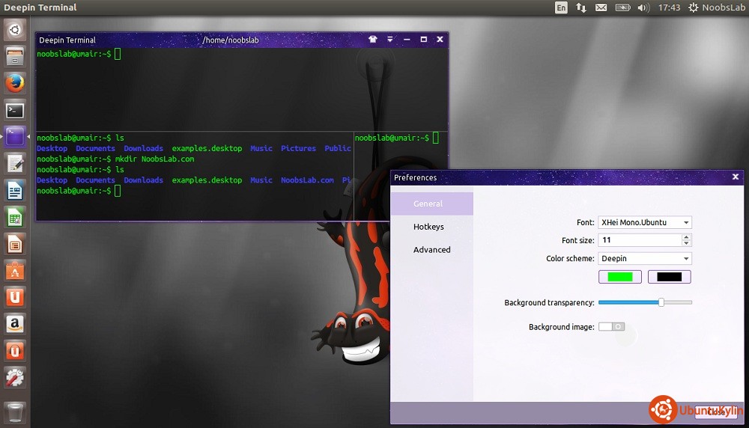This screenshot has width=749, height=428.
Task: Open the Files manager dock icon
Action: [15, 56]
